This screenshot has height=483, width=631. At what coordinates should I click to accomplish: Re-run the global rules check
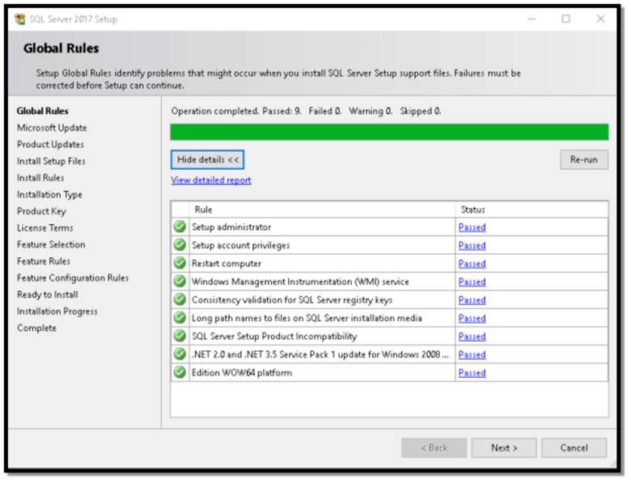(x=584, y=160)
